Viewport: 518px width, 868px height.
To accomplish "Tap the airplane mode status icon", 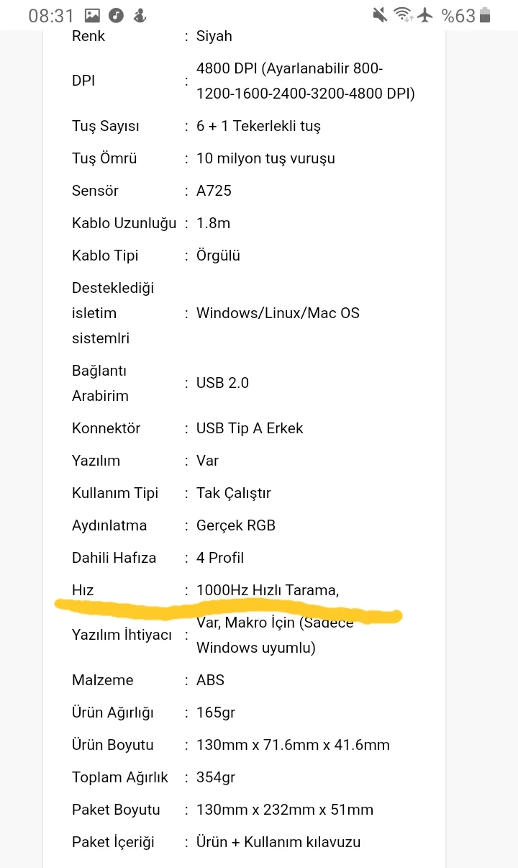I will (425, 15).
